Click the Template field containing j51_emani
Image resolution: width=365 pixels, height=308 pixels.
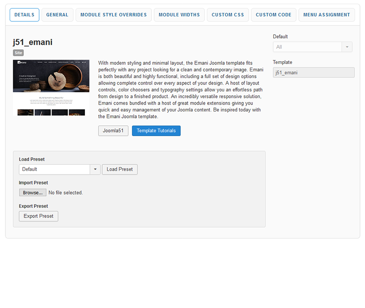pyautogui.click(x=313, y=73)
